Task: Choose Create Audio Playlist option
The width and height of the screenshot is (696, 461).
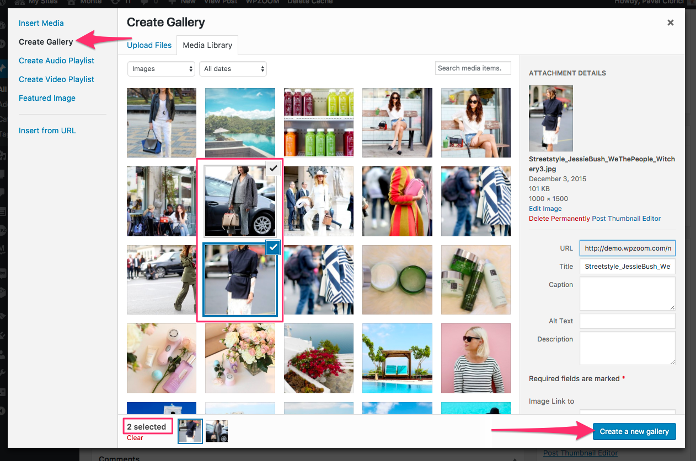Action: (56, 61)
